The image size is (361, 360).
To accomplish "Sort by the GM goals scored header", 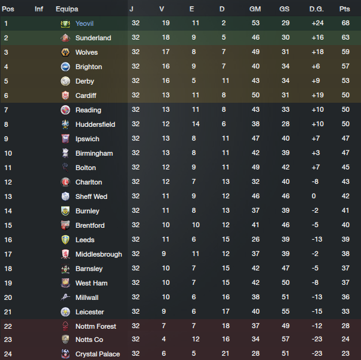I will click(255, 9).
